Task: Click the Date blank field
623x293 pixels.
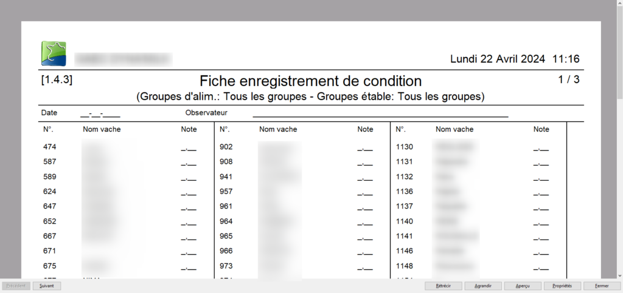Action: (100, 113)
